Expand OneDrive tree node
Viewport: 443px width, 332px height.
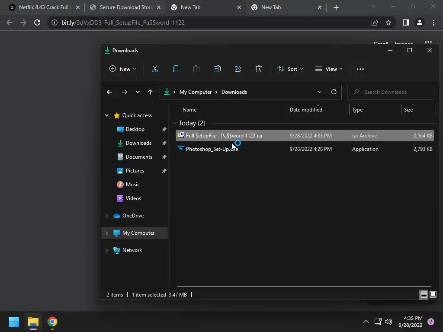click(107, 216)
